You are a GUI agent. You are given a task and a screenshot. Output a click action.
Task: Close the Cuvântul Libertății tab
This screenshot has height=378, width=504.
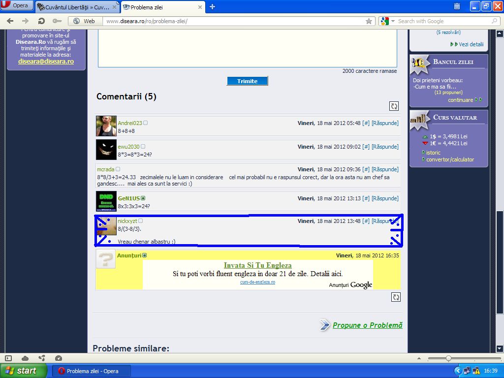[114, 7]
